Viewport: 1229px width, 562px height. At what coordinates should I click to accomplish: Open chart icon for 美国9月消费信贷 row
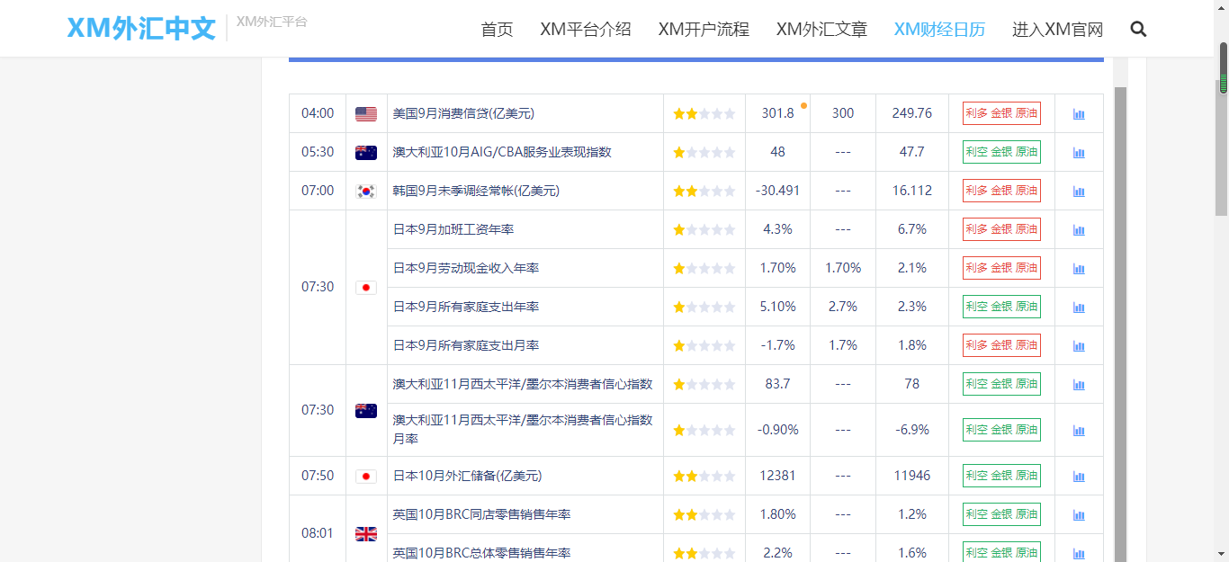(x=1079, y=114)
